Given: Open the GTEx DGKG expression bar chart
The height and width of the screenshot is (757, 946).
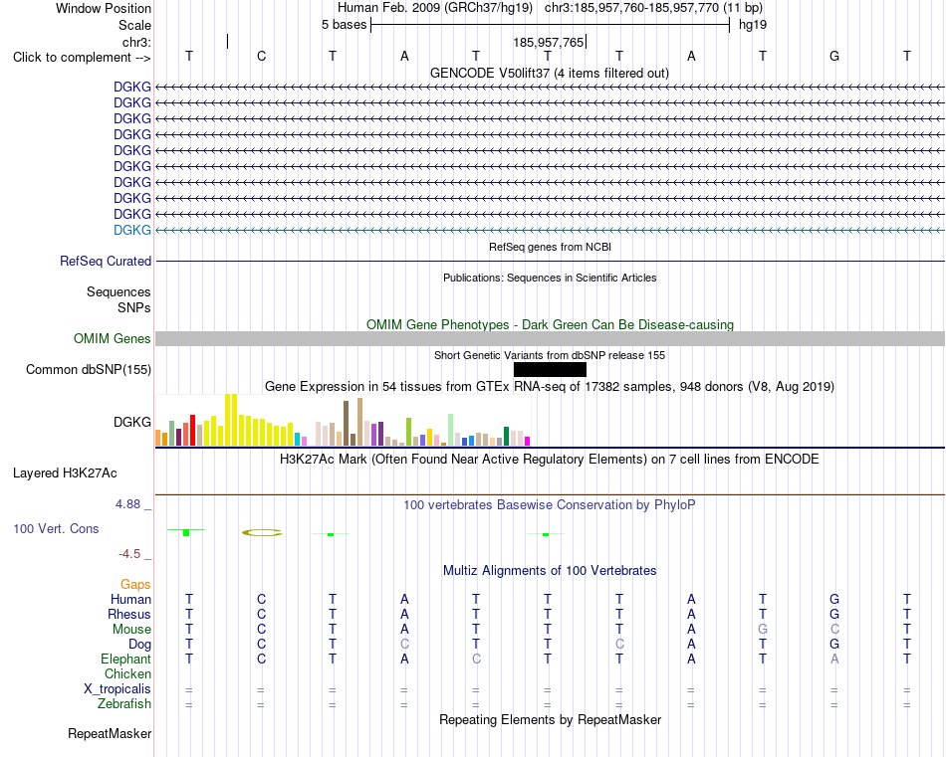Looking at the screenshot, I should pyautogui.click(x=343, y=420).
